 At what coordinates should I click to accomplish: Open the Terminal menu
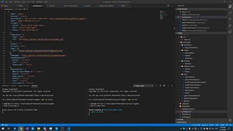click(x=39, y=2)
